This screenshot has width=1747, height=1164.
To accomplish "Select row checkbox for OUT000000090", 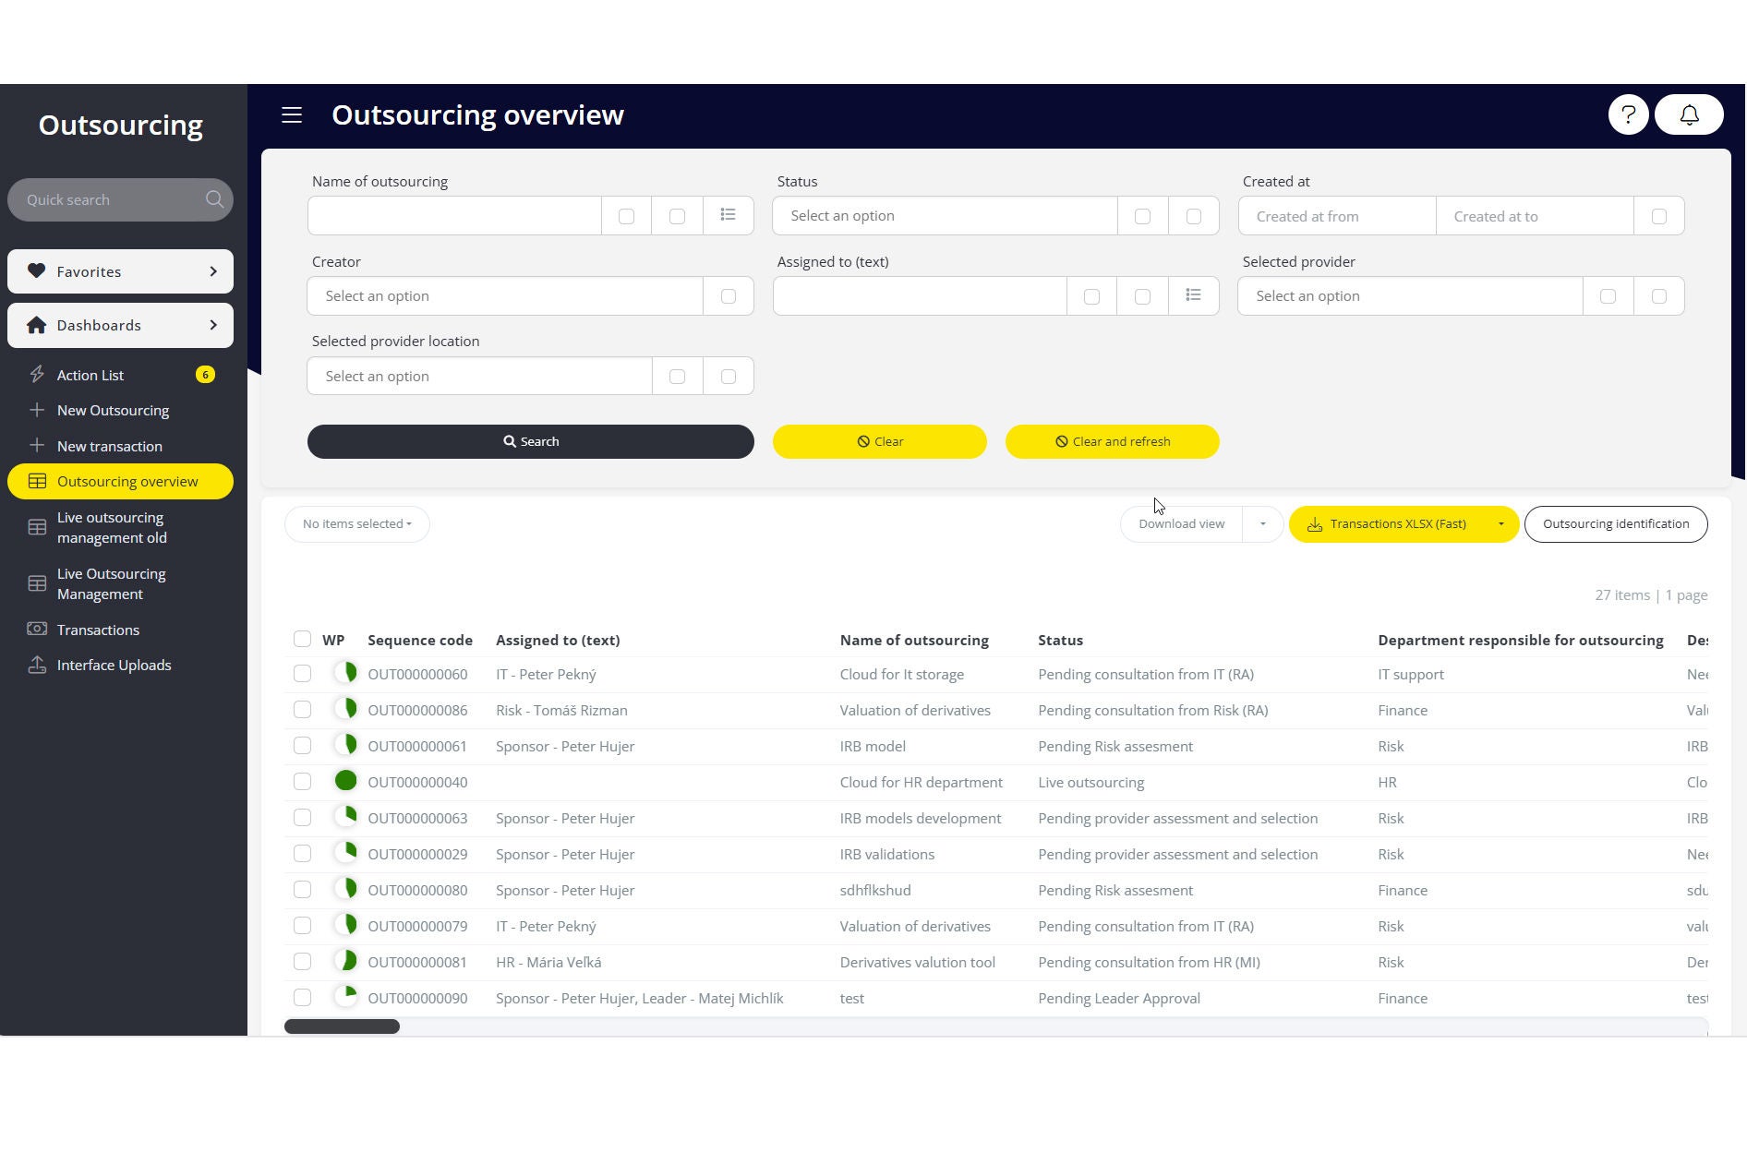I will (302, 997).
